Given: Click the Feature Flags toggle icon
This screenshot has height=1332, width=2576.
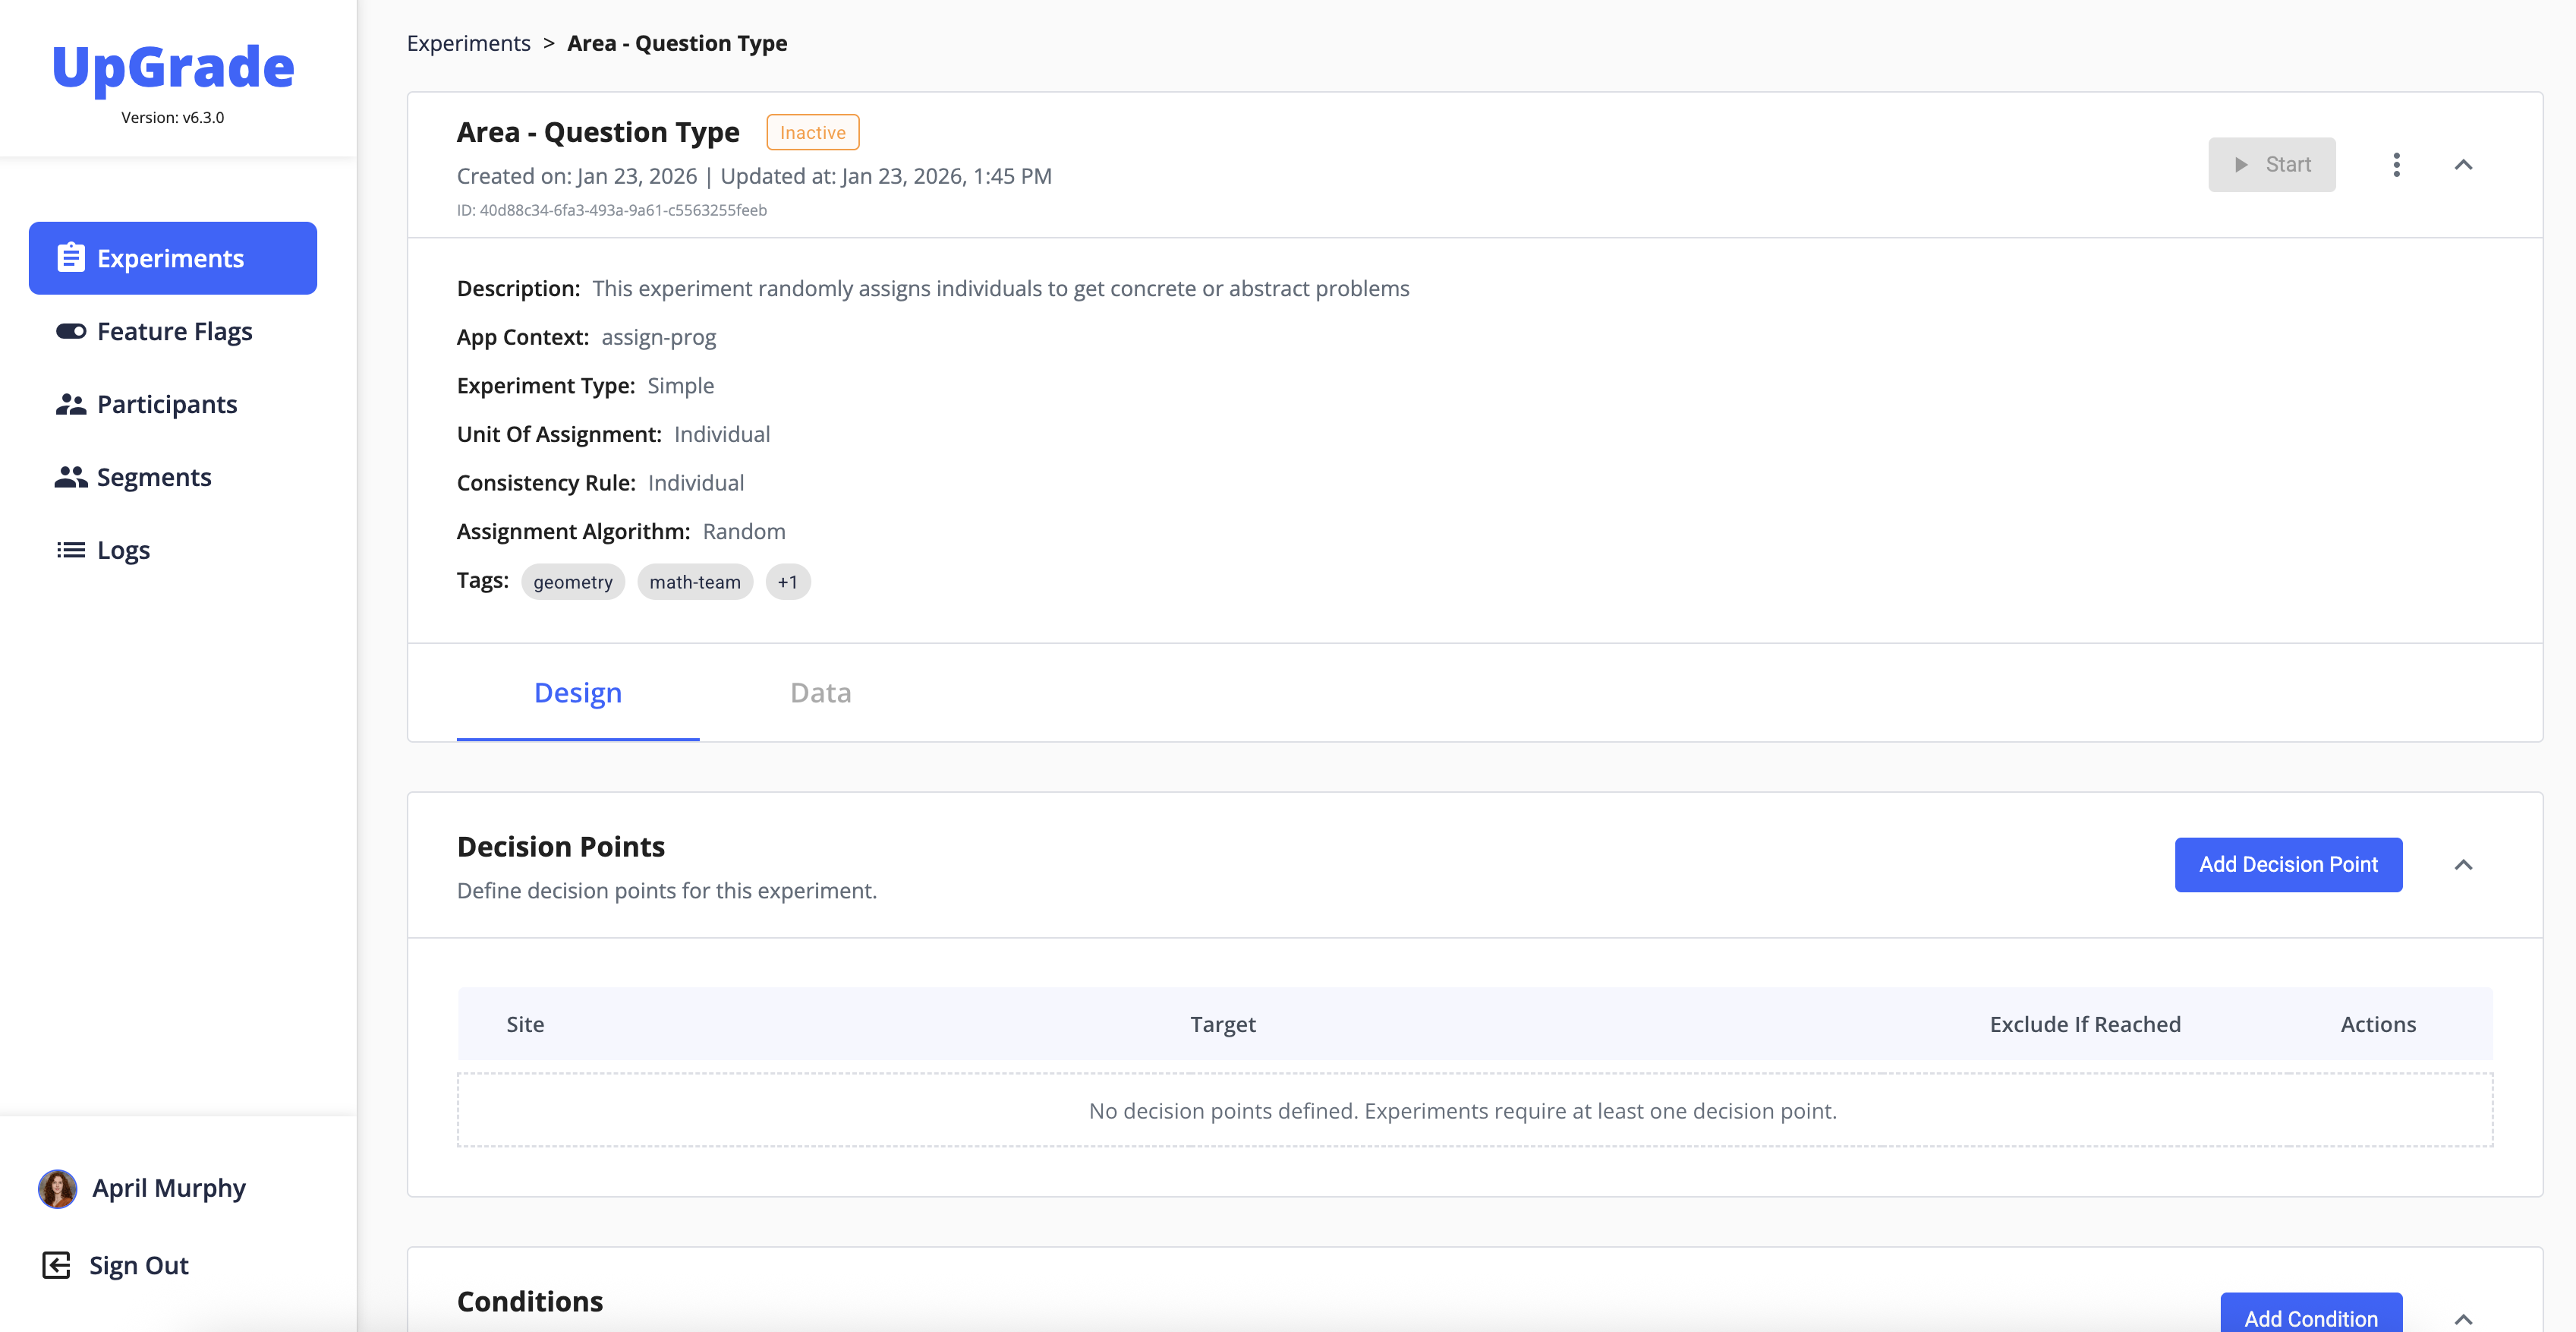Looking at the screenshot, I should pyautogui.click(x=70, y=331).
